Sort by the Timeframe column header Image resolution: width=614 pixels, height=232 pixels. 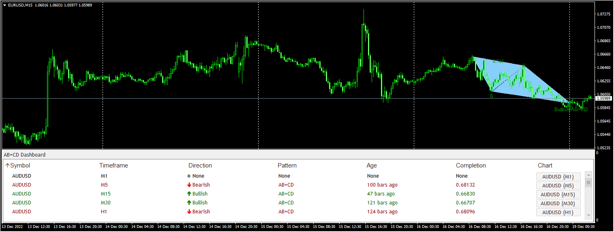tap(113, 165)
